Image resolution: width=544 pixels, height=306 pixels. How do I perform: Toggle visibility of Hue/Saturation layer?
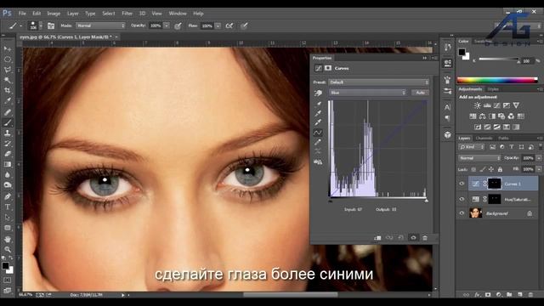click(x=462, y=199)
